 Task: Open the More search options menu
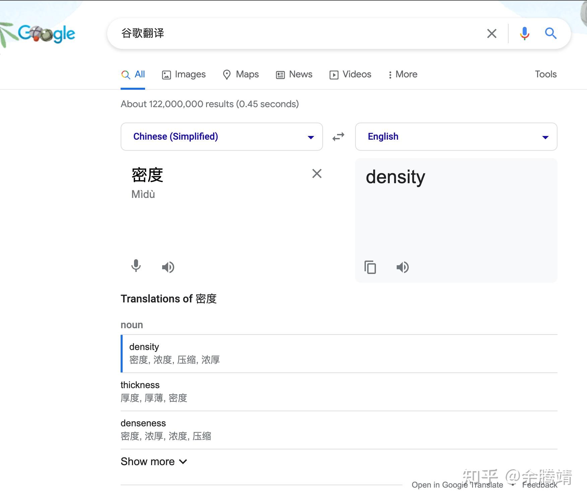[x=402, y=74]
